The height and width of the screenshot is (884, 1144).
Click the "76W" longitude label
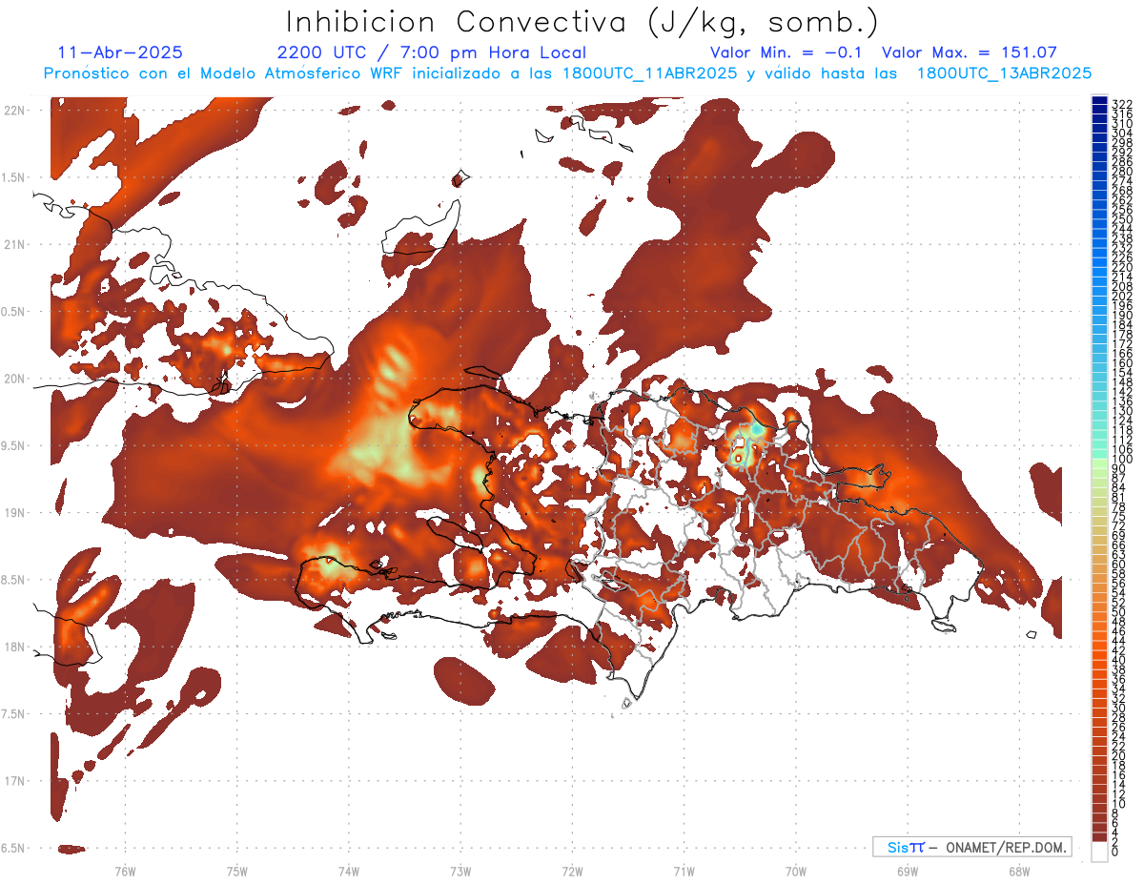click(125, 871)
